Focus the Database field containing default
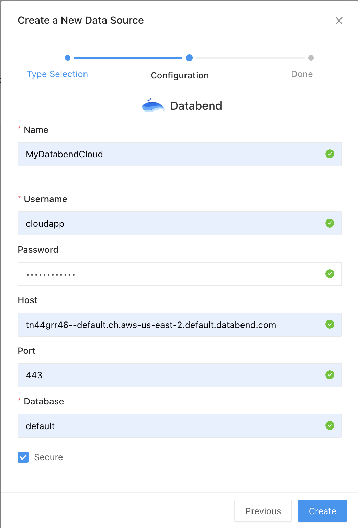358x528 pixels. coord(180,426)
